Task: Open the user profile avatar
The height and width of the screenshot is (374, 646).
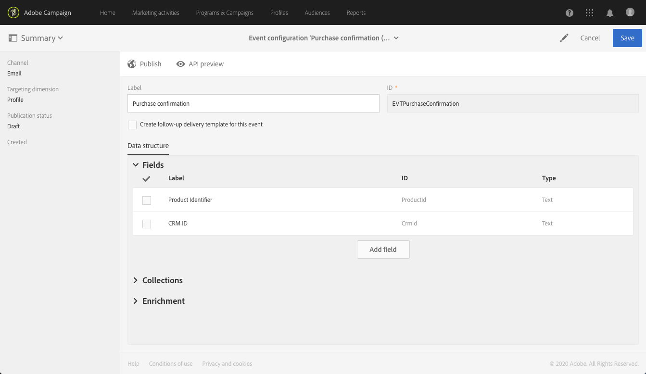Action: pos(630,12)
